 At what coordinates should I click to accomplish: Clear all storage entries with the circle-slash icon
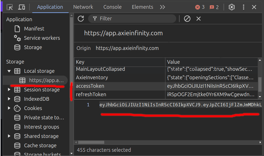pyautogui.click(x=187, y=19)
